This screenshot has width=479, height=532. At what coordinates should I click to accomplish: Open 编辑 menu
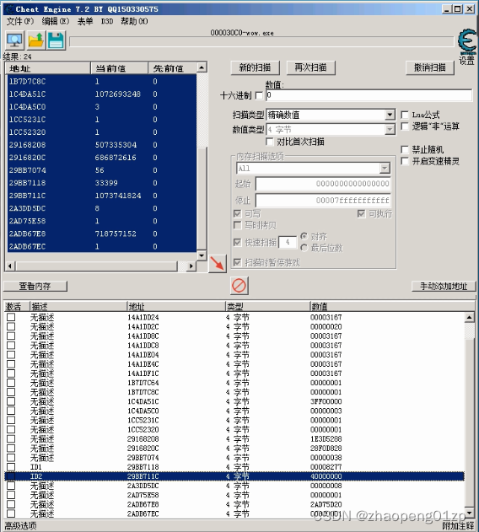click(x=56, y=21)
